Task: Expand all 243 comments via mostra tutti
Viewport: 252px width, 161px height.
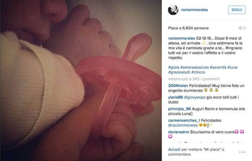Action: tap(194, 79)
